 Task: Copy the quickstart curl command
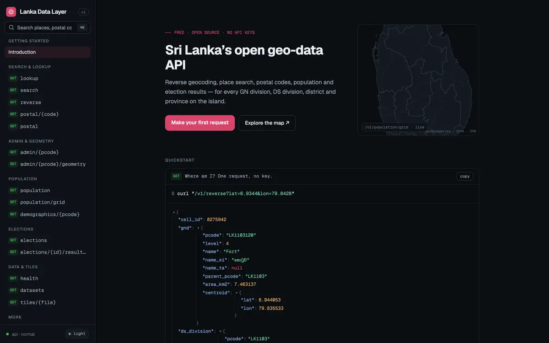(x=465, y=176)
